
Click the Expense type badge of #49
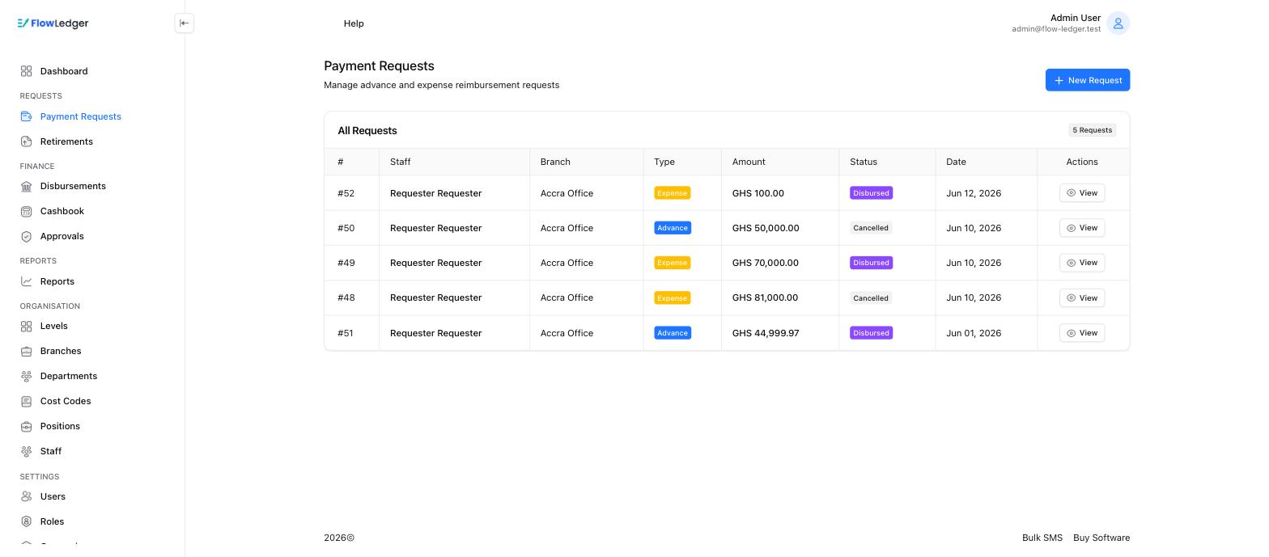[672, 263]
